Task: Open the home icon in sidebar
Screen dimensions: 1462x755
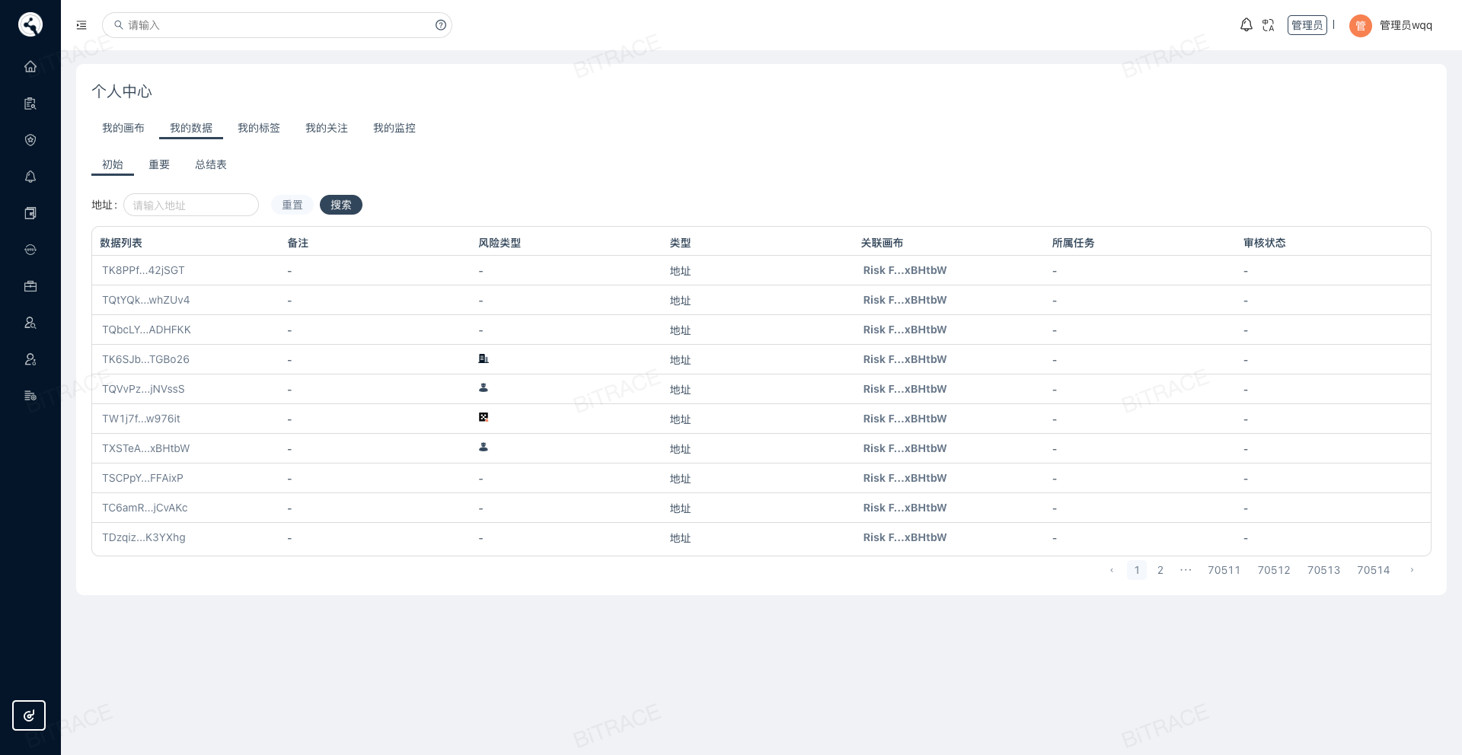Action: [x=30, y=66]
